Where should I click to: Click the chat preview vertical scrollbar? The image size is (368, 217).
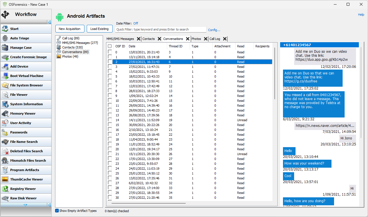coord(361,93)
